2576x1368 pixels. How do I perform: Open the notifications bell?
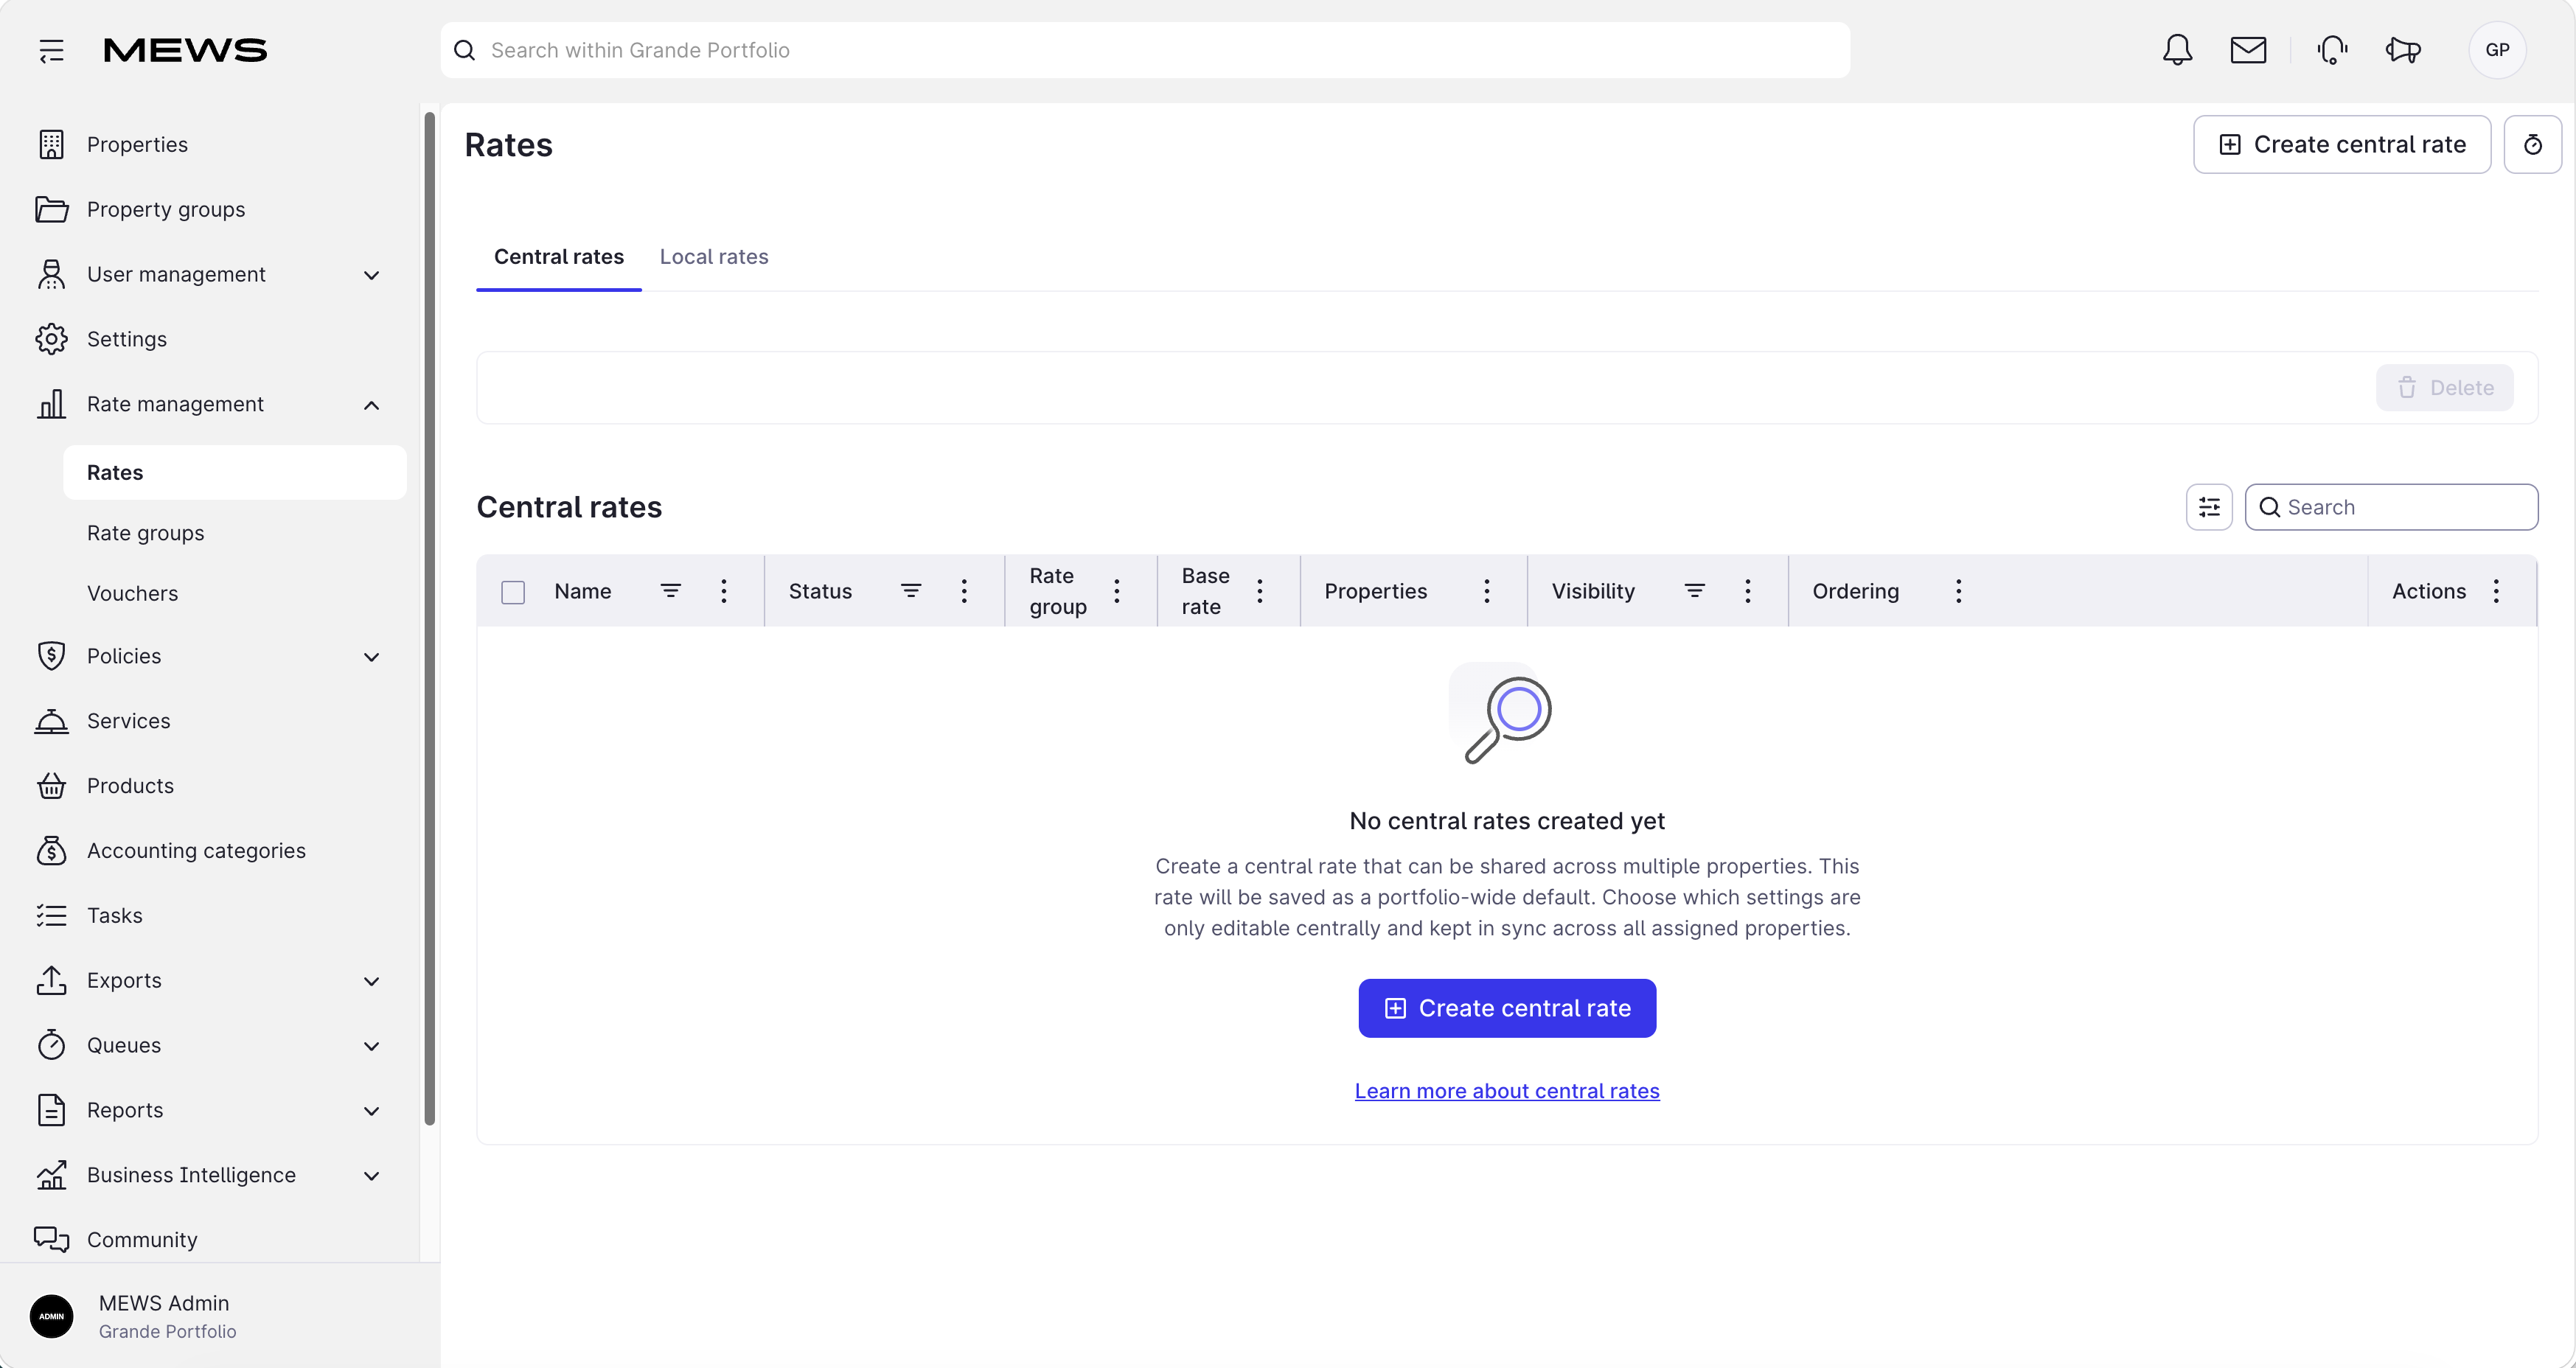coord(2177,50)
